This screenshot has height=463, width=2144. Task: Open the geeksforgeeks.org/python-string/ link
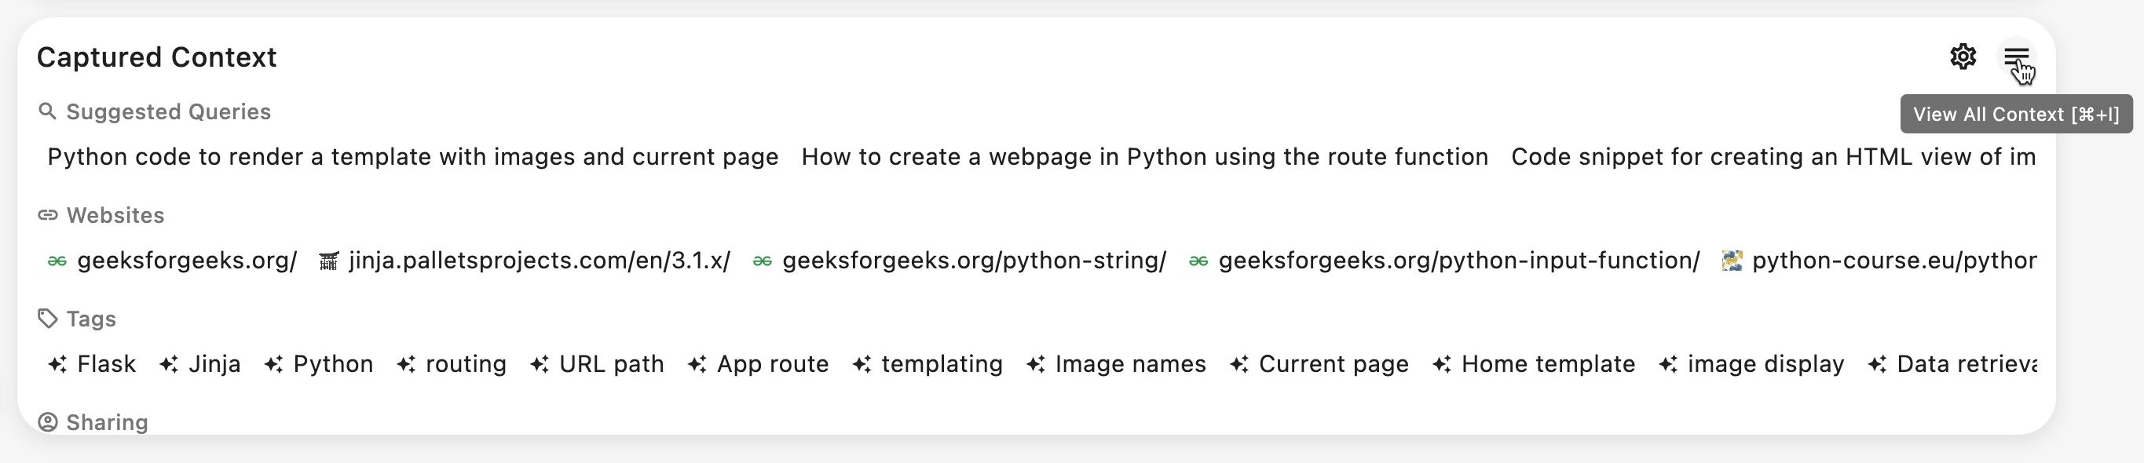(x=960, y=261)
